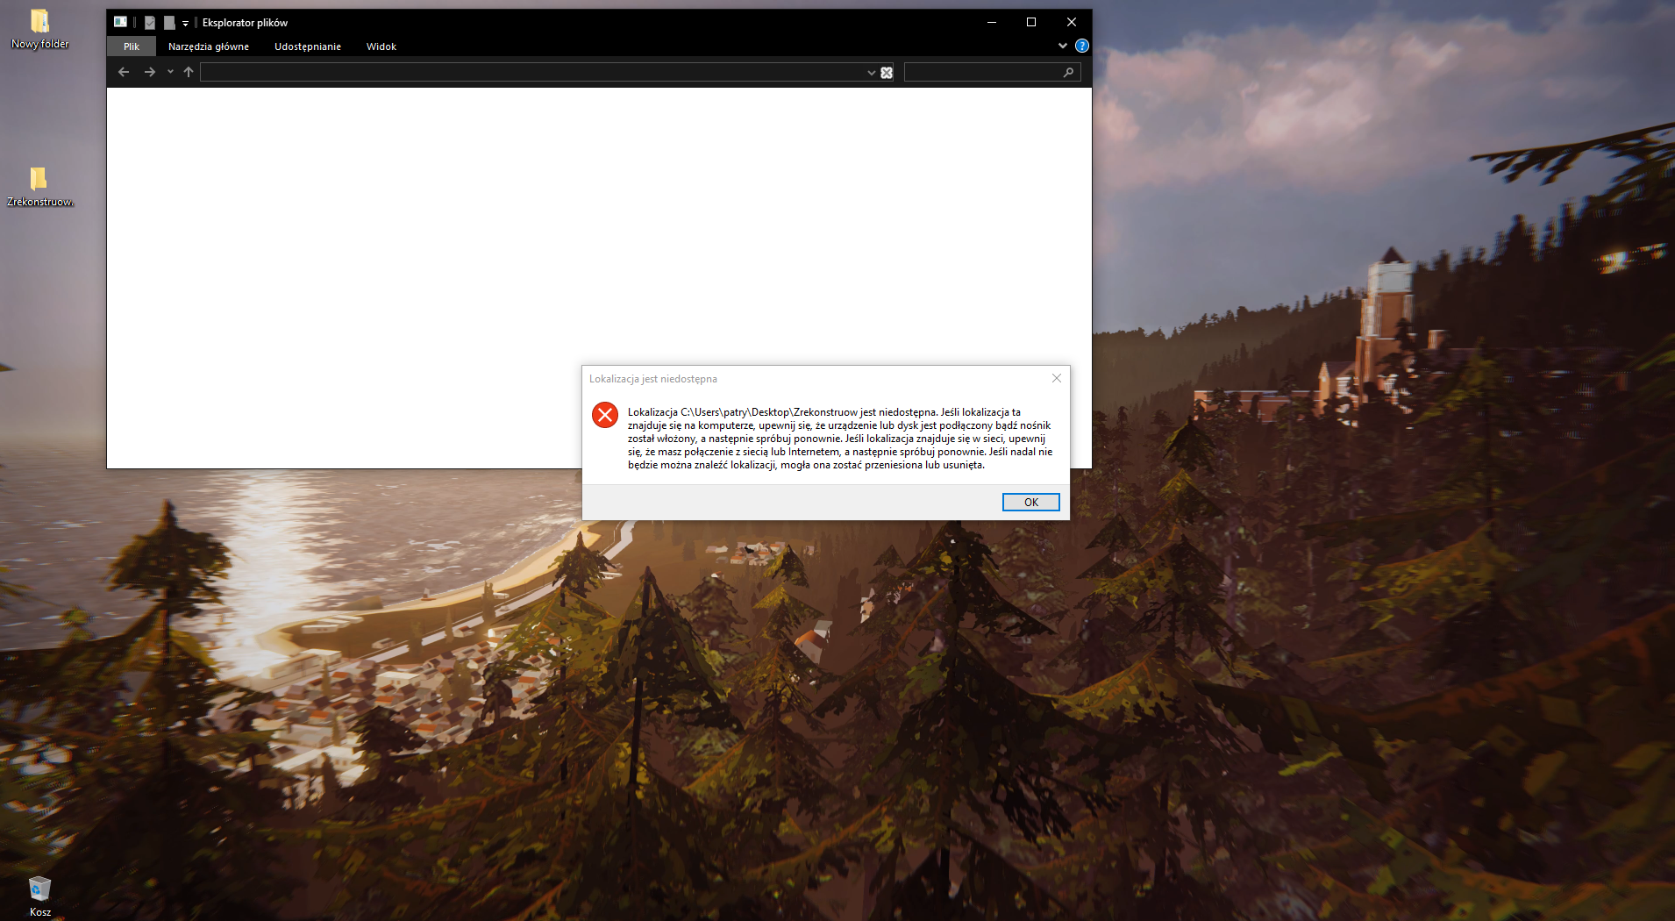
Task: Click the error message text in dialog
Action: (x=840, y=439)
